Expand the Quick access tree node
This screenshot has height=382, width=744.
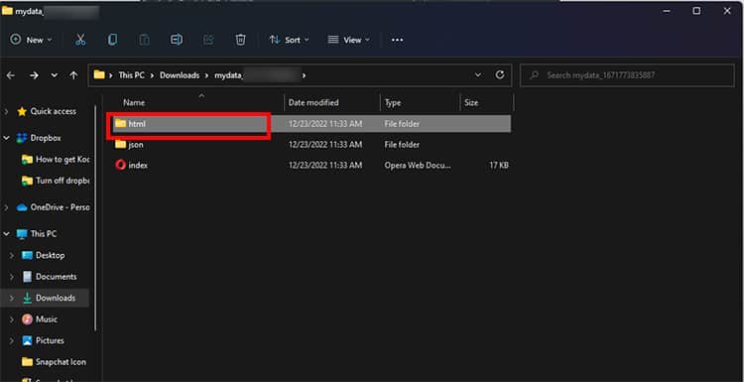6,111
